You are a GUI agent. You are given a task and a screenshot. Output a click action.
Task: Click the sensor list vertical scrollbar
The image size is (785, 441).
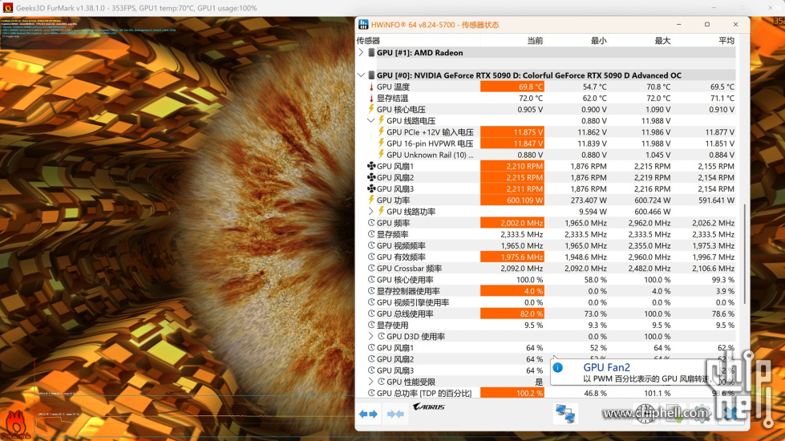tap(745, 257)
